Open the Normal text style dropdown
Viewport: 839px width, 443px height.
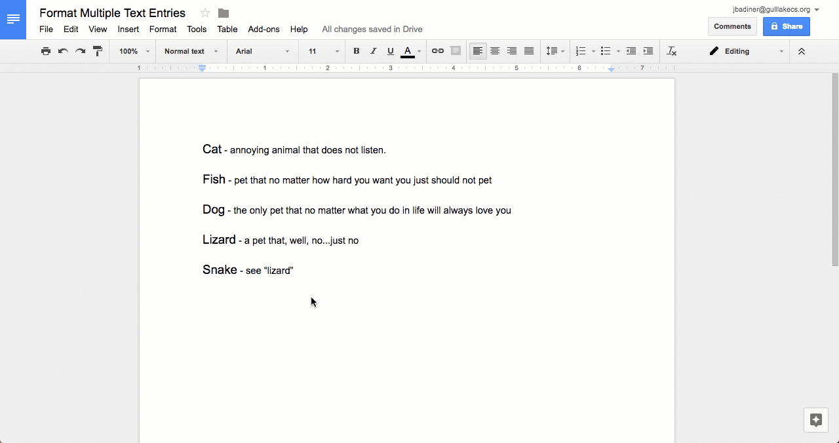pos(191,51)
